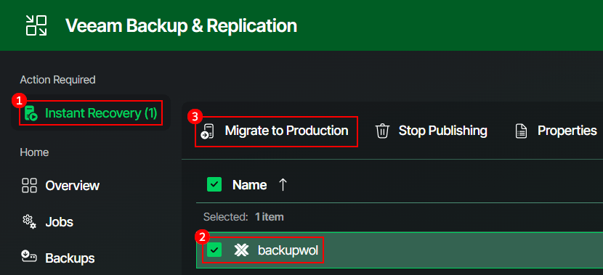Click the Jobs gears icon

(29, 222)
